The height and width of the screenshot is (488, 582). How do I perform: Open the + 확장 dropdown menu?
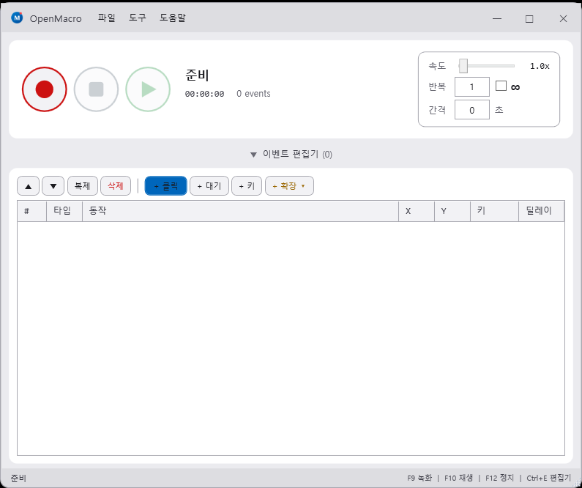coord(289,186)
